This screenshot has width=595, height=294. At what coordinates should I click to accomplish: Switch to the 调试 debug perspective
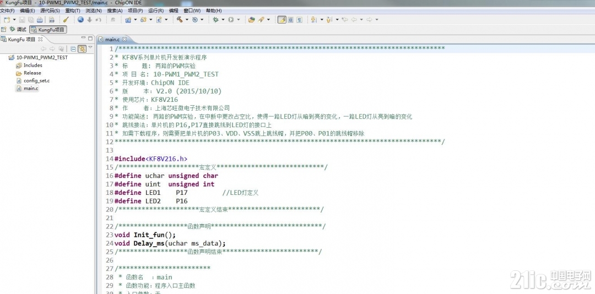[18, 29]
